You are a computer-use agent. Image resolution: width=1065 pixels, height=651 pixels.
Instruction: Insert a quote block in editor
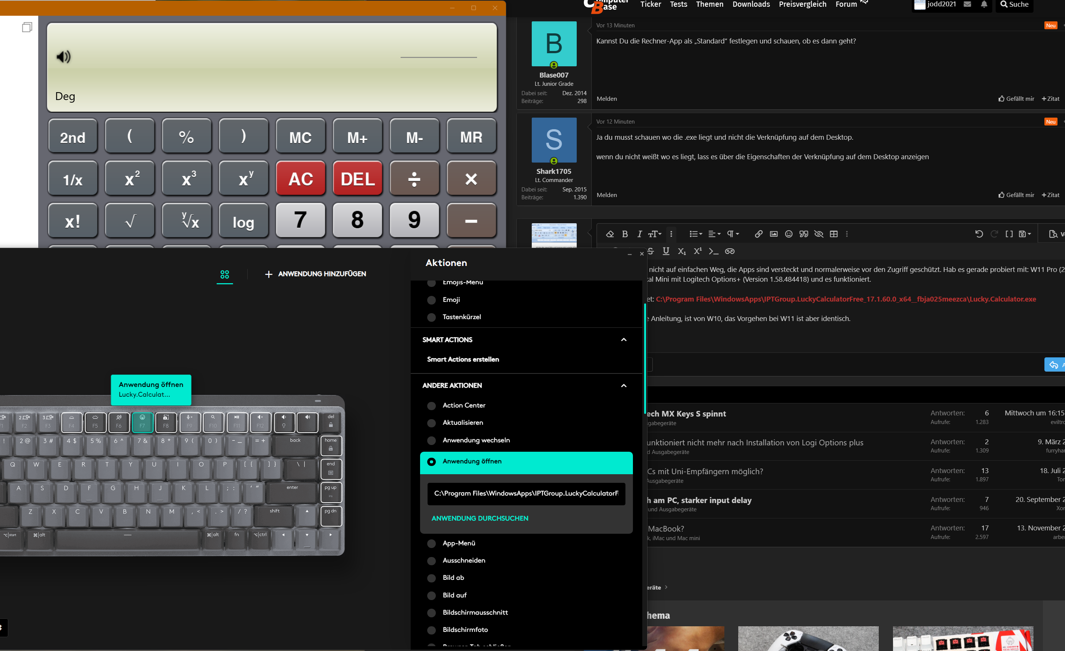tap(803, 234)
